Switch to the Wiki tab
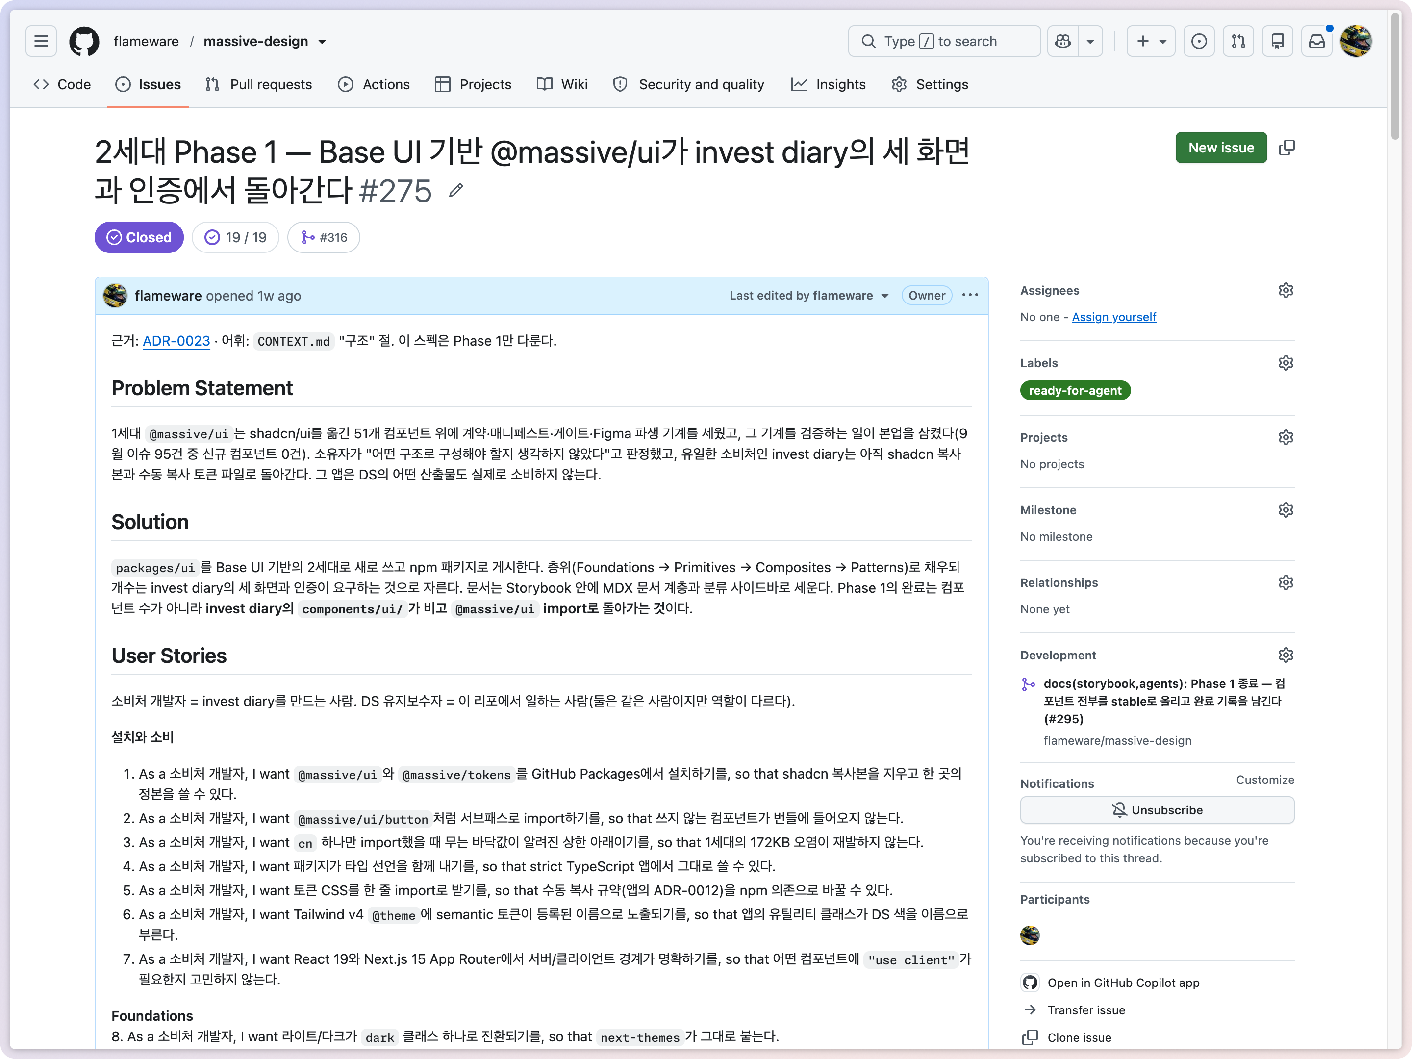 tap(562, 84)
